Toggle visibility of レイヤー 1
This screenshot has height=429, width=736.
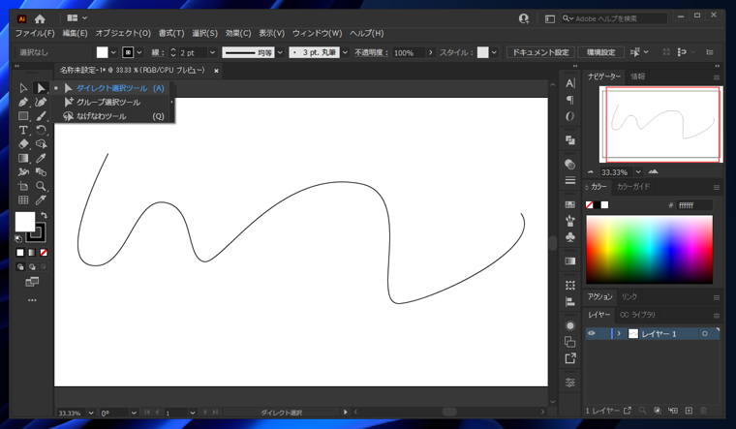click(x=592, y=333)
